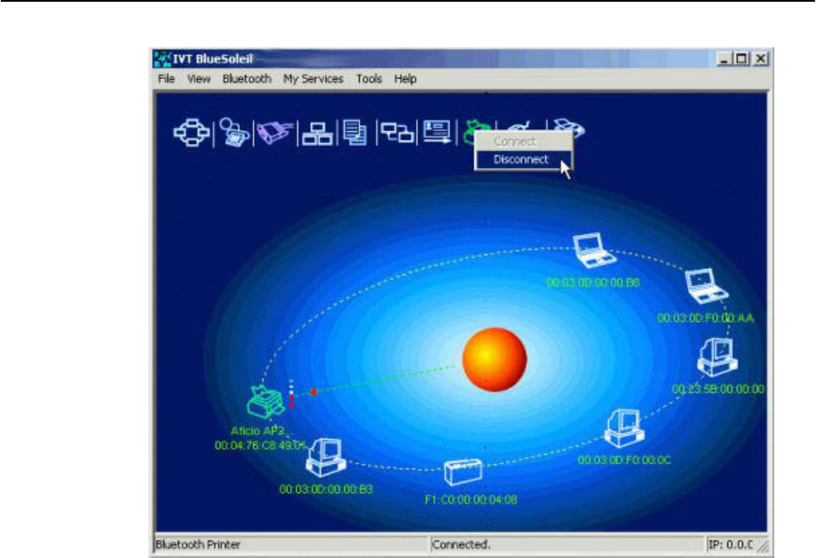Click the red connection signal marker
Image resolution: width=816 pixels, height=558 pixels.
click(314, 392)
